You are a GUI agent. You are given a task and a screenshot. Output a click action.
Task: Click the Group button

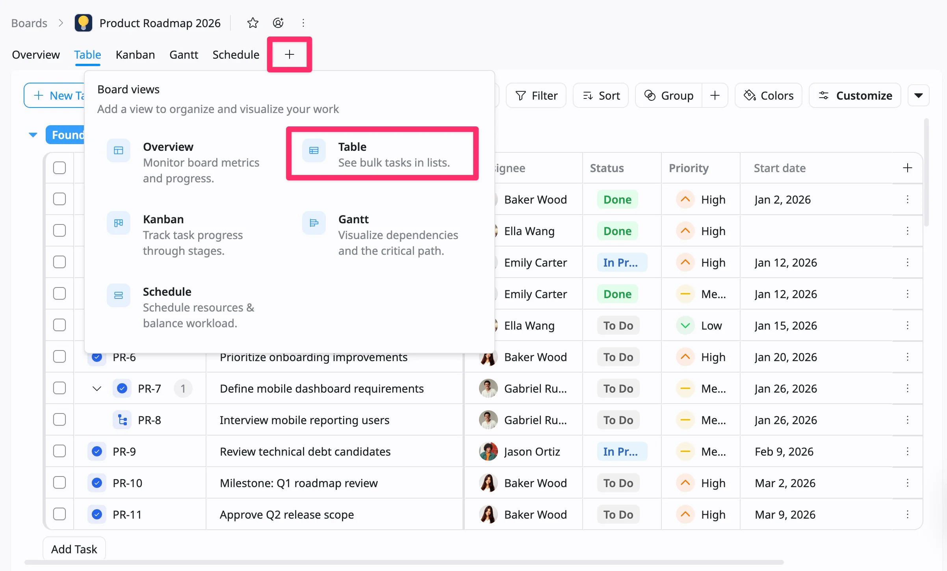[668, 95]
